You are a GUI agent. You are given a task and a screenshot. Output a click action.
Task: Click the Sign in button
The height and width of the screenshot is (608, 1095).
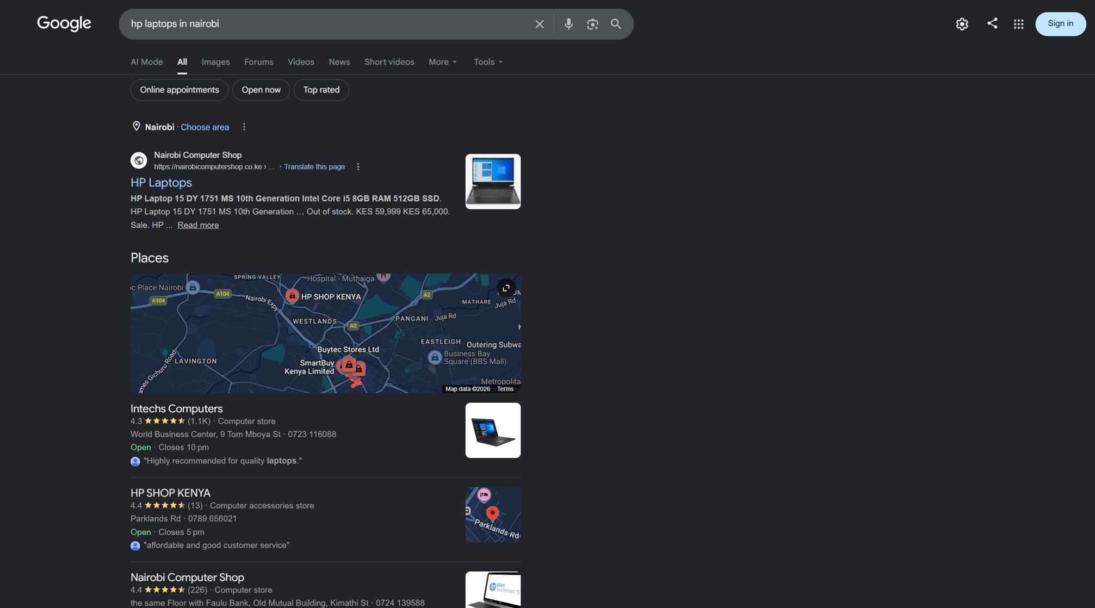(x=1060, y=24)
